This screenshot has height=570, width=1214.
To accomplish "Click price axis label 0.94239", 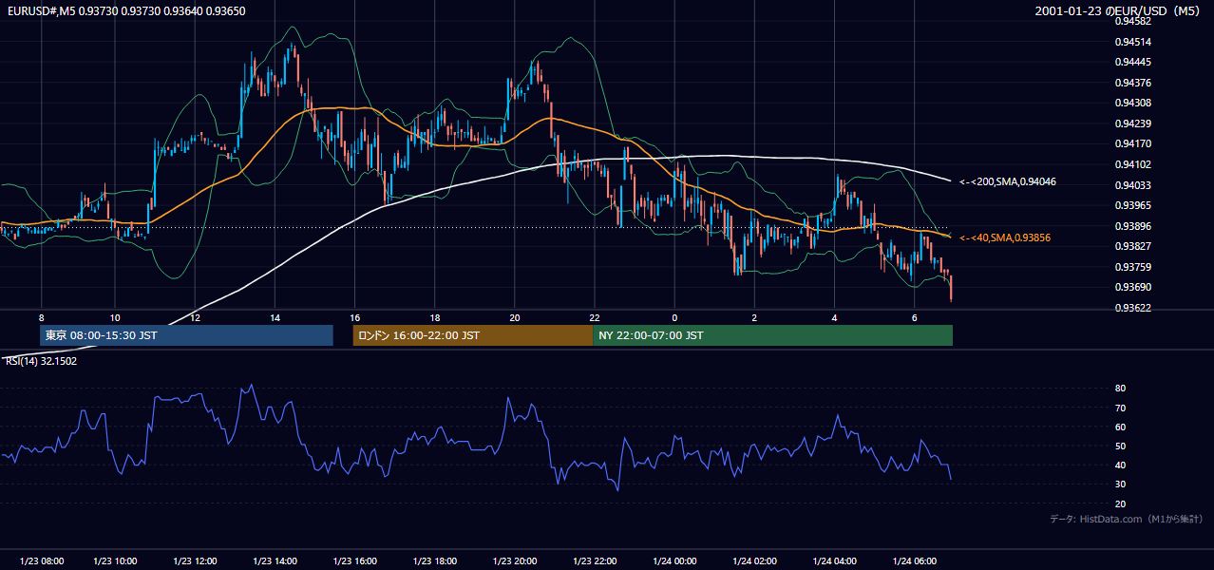I will (1133, 123).
